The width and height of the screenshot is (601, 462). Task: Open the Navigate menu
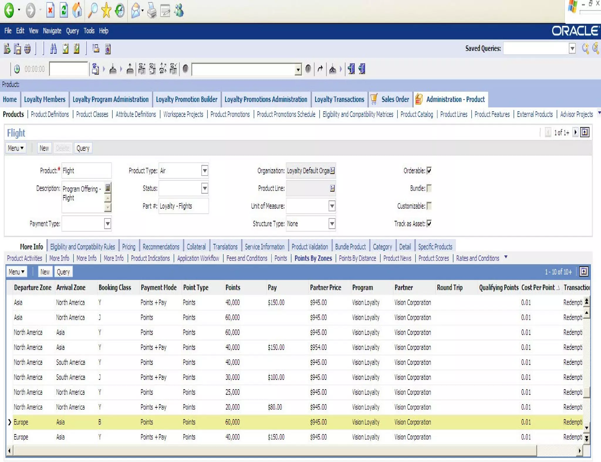[52, 31]
